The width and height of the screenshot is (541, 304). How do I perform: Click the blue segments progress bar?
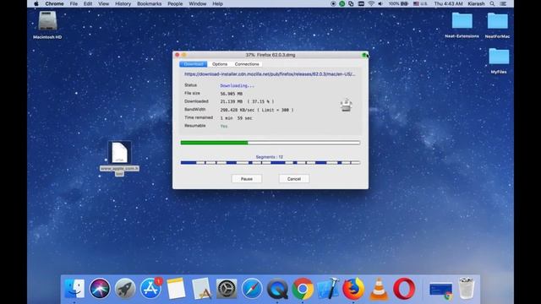click(x=270, y=163)
